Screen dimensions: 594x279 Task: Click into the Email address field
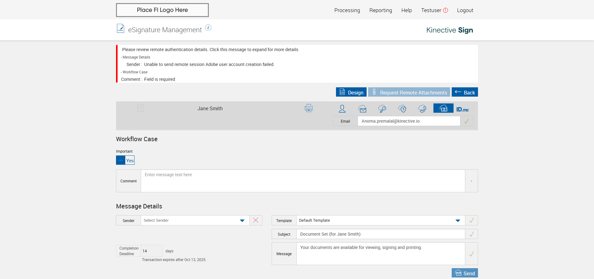409,121
